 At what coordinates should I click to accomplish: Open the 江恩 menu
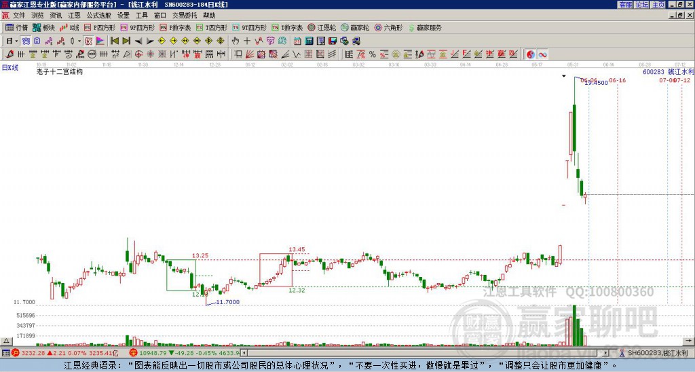74,16
